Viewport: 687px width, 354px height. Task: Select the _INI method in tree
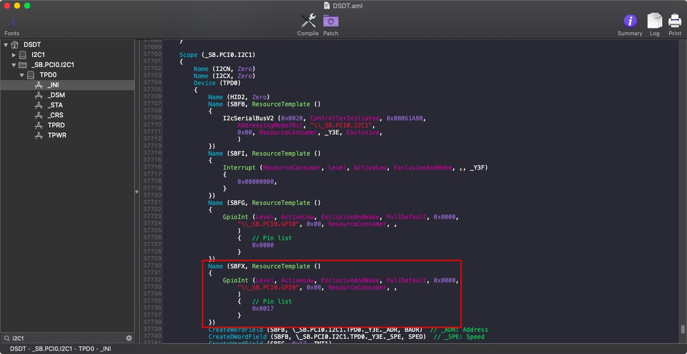coord(67,85)
